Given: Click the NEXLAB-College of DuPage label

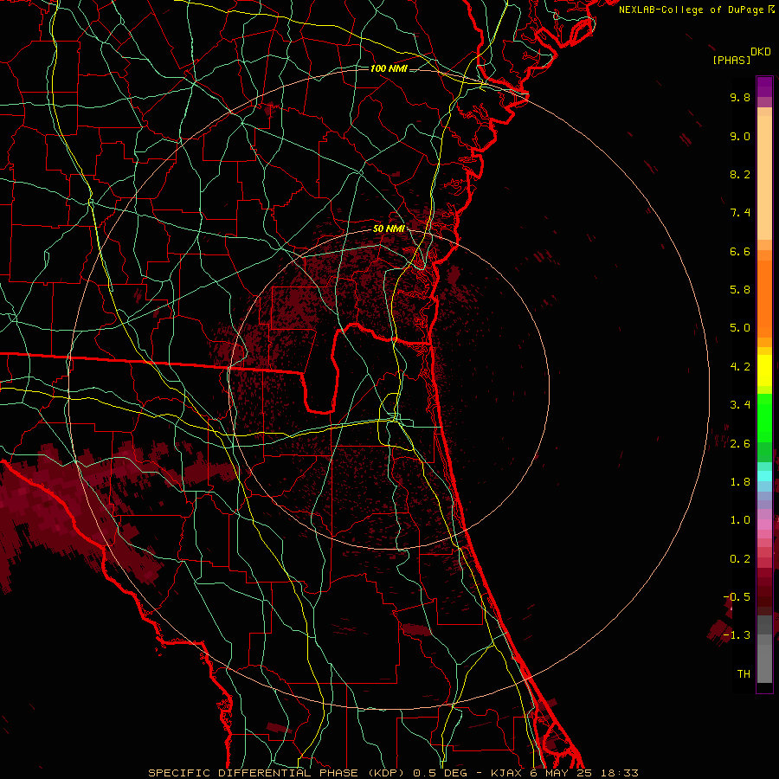Looking at the screenshot, I should [691, 10].
